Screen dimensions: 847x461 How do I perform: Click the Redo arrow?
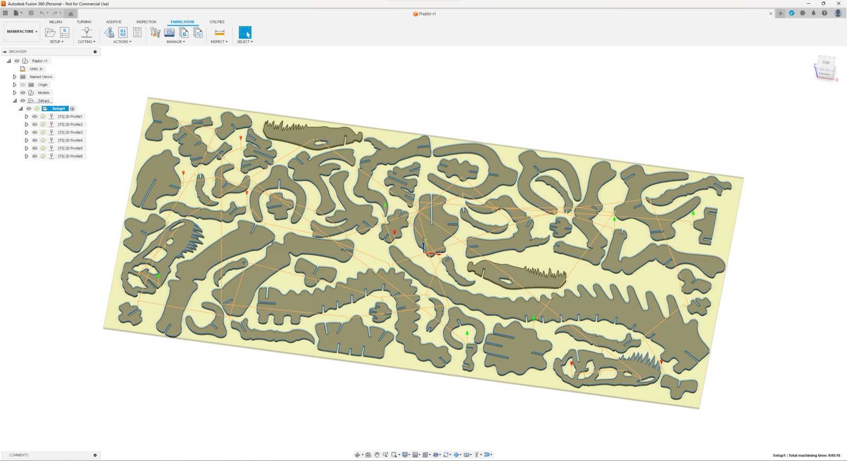click(x=55, y=13)
